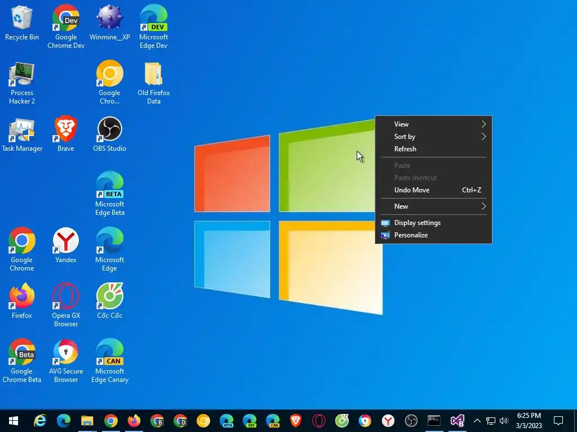Open Visual Studio from the taskbar
577x432 pixels.
458,421
